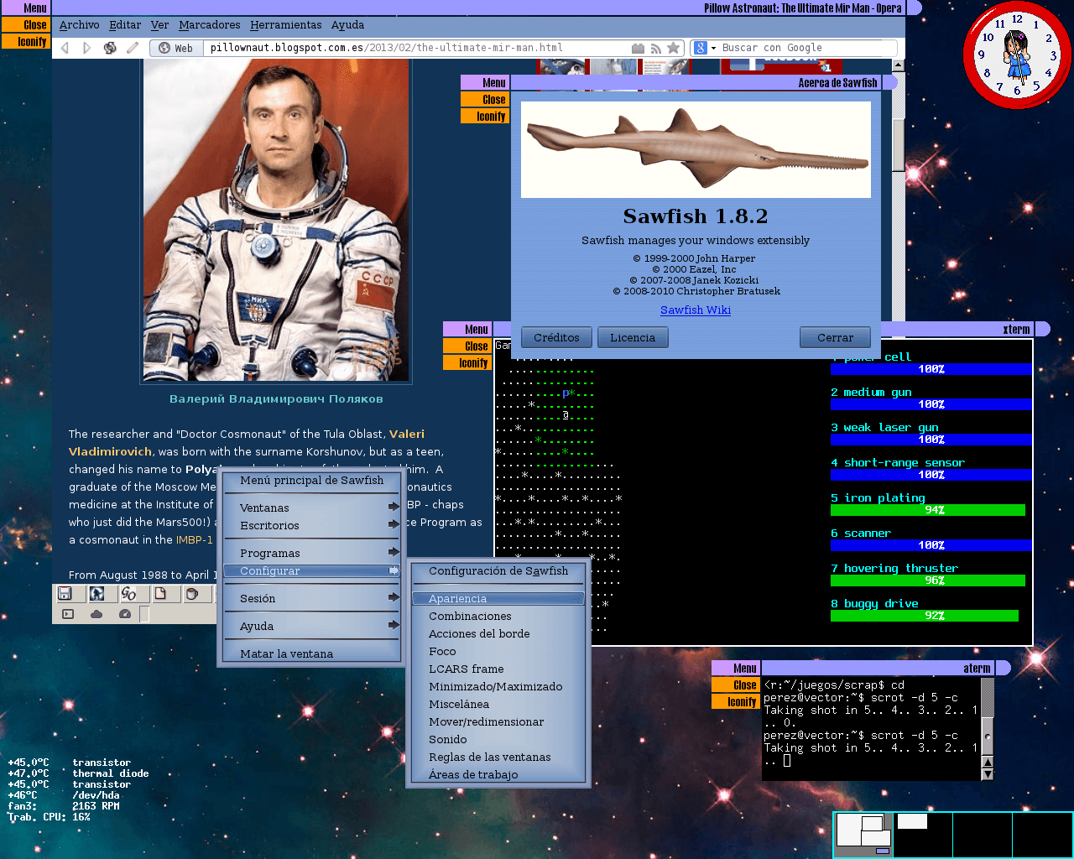The width and height of the screenshot is (1074, 859).
Task: Click the Opera address bar URL field
Action: pos(415,48)
